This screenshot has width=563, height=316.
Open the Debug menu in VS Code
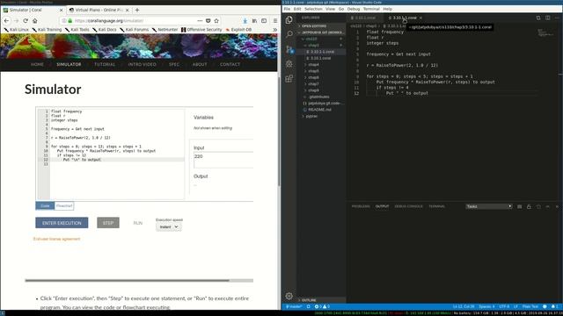coord(354,9)
